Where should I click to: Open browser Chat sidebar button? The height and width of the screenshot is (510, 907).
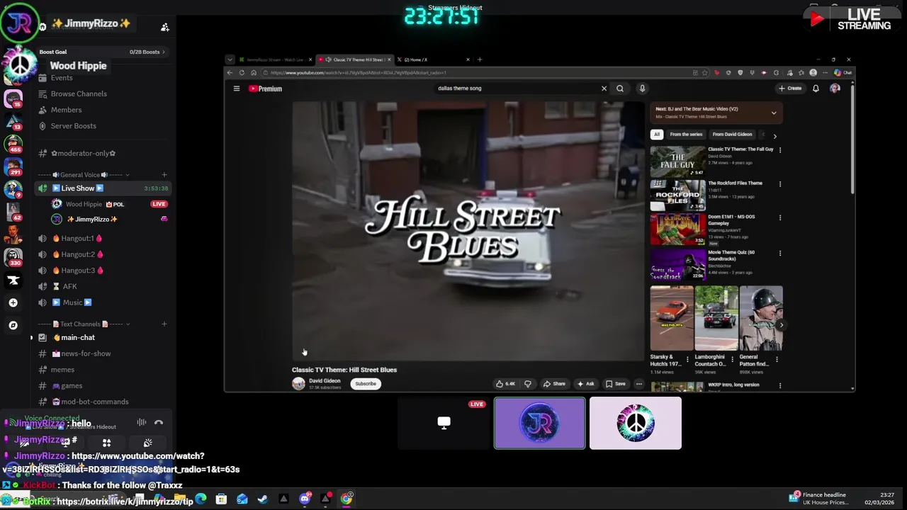(843, 72)
